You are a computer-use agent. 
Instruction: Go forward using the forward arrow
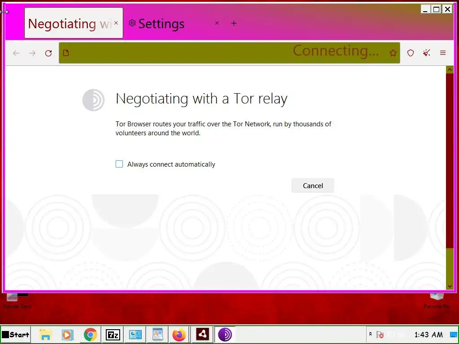[x=32, y=53]
